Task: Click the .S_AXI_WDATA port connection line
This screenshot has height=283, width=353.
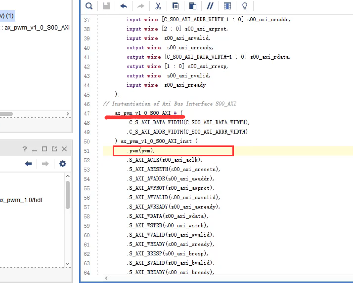Action: point(167,216)
